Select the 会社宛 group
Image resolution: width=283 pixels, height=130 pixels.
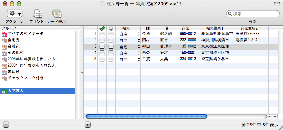pyautogui.click(x=38, y=46)
